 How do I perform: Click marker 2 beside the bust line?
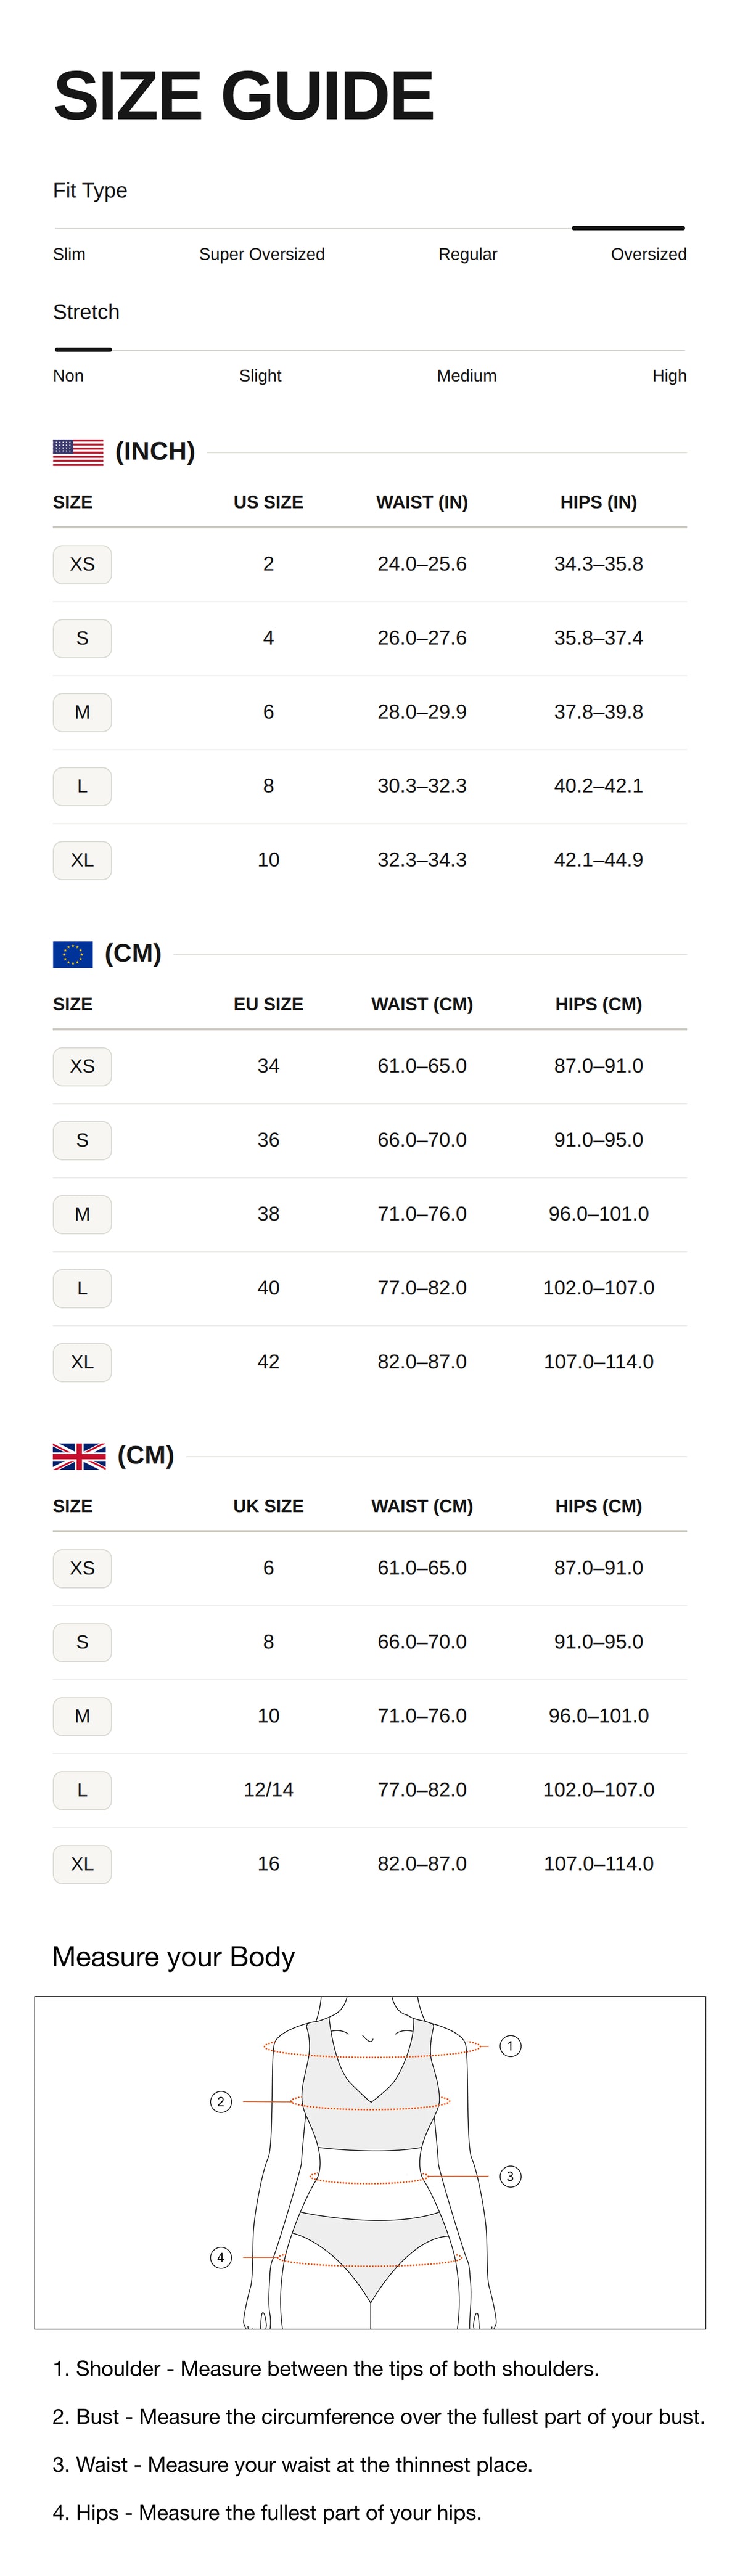tap(221, 2102)
